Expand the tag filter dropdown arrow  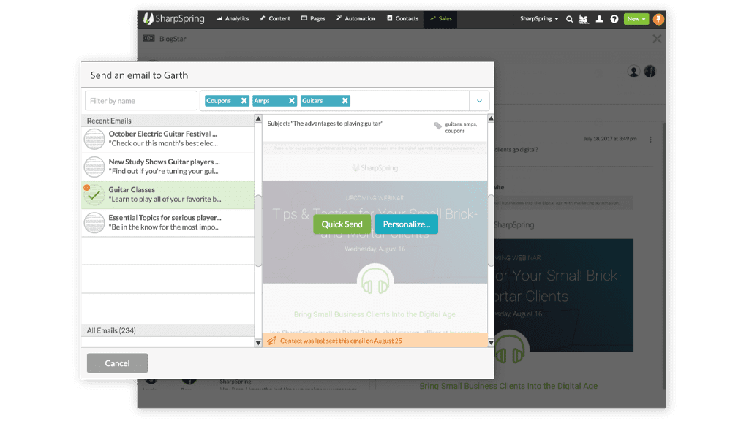click(x=479, y=101)
